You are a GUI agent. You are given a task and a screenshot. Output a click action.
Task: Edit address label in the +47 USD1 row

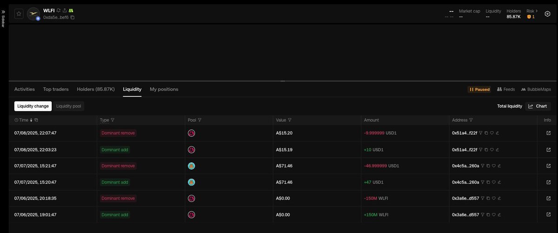[x=499, y=182]
